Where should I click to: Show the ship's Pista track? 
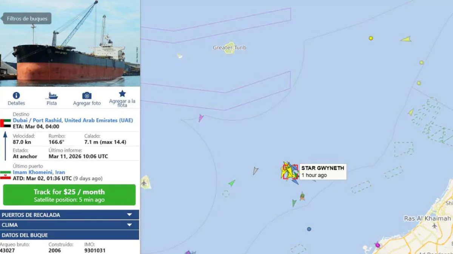[x=52, y=96]
